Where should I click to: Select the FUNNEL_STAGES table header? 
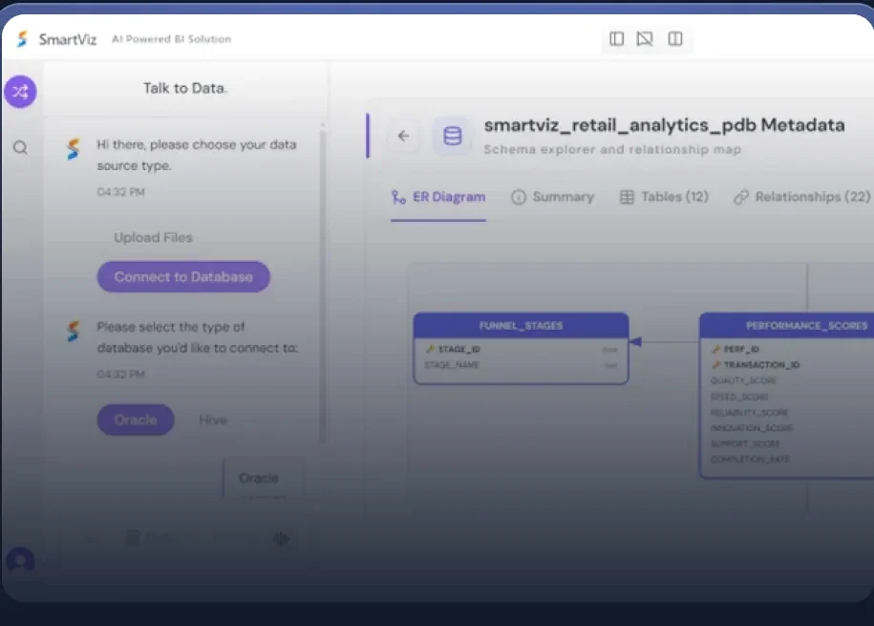(x=522, y=325)
